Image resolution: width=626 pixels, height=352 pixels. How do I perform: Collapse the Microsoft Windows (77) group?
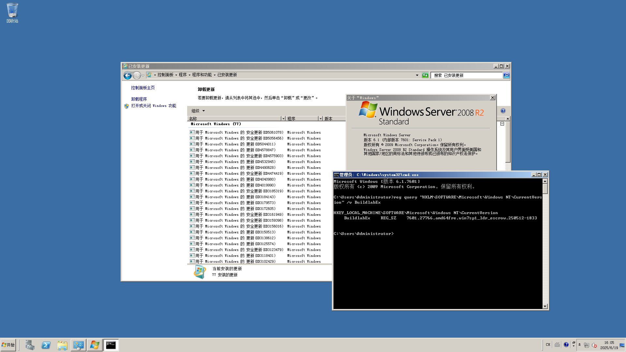pos(502,124)
